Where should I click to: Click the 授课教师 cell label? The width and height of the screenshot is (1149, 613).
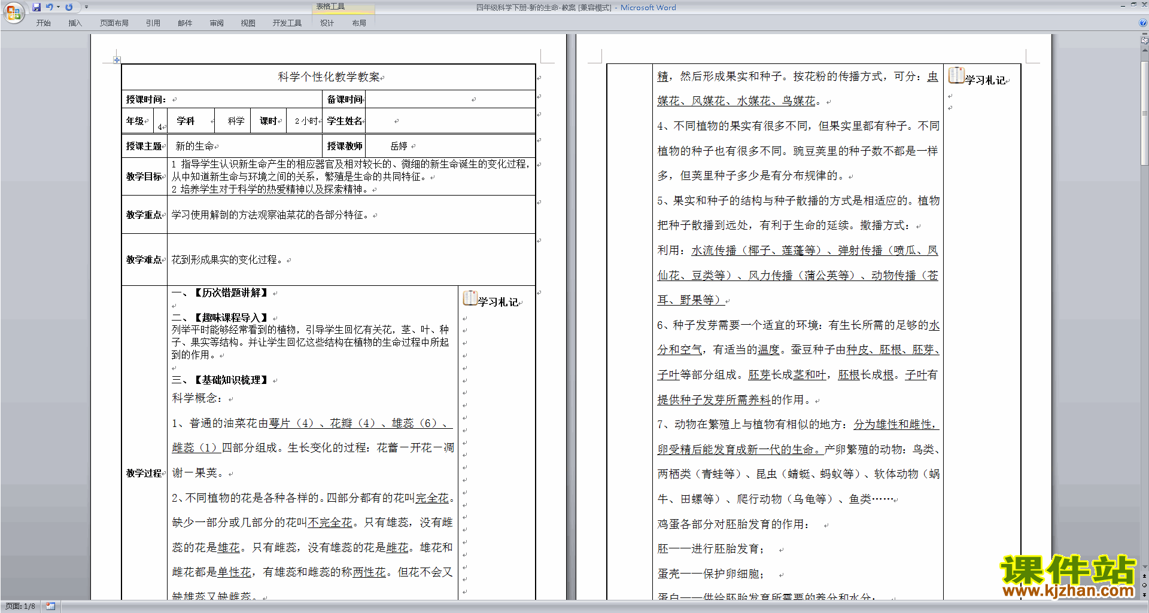345,146
